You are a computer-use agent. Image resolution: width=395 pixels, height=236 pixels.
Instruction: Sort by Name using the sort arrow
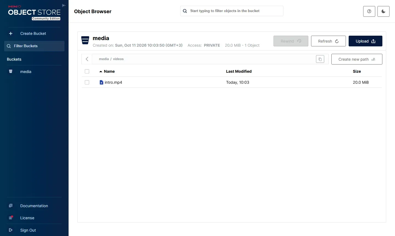pos(101,71)
